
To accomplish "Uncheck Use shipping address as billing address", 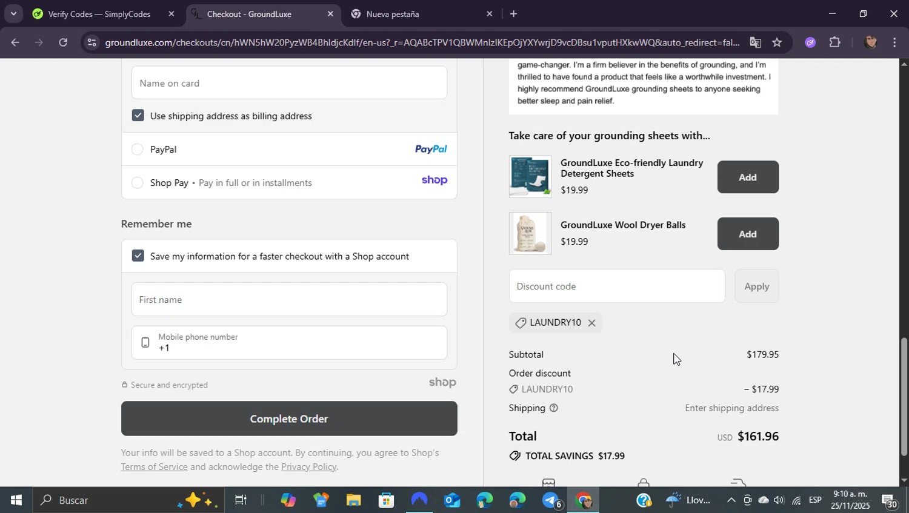I will point(138,116).
